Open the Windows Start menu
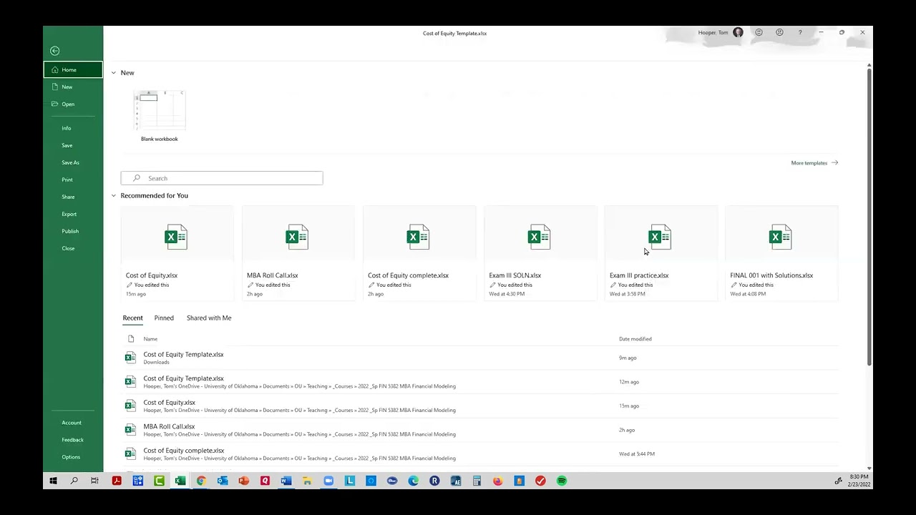 pyautogui.click(x=53, y=481)
